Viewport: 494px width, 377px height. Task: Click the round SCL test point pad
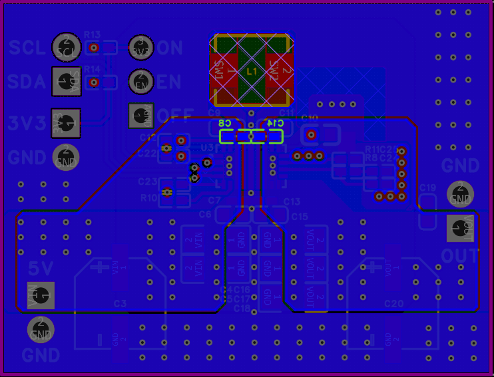[67, 47]
